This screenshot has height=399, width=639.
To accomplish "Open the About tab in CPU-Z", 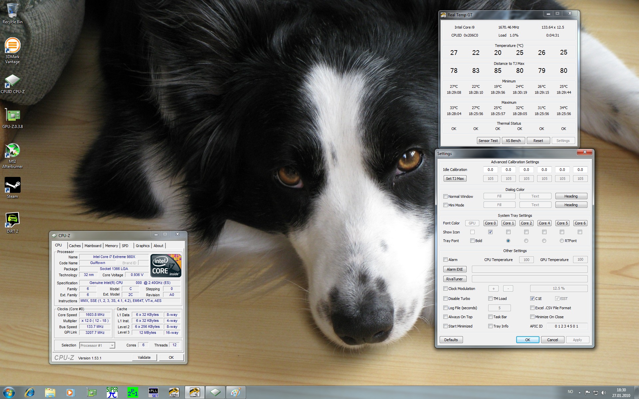I will pyautogui.click(x=158, y=246).
